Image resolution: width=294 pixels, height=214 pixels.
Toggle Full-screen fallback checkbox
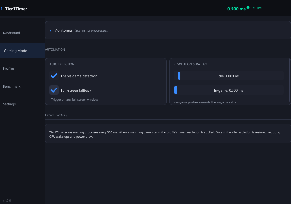[x=54, y=90]
